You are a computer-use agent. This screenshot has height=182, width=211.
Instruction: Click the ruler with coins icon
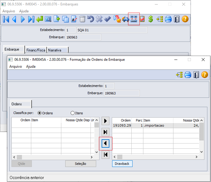pos(117,19)
